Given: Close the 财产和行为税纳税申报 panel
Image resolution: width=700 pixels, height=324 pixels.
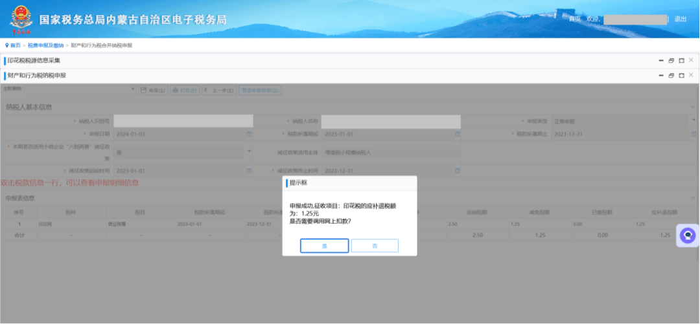Looking at the screenshot, I should point(691,75).
